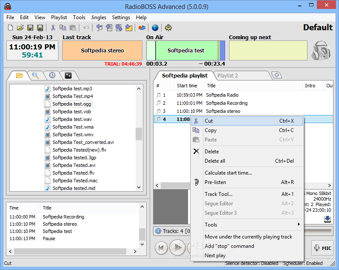Click the globe broadcast icon in the toolbar

click(x=155, y=28)
